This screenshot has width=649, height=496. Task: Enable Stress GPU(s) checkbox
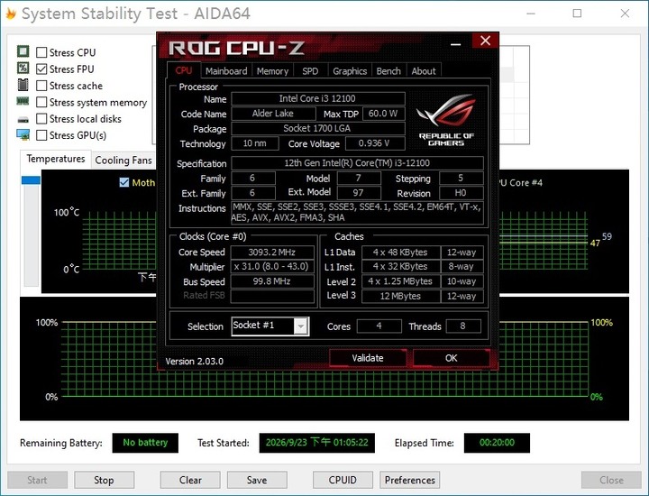coord(41,135)
